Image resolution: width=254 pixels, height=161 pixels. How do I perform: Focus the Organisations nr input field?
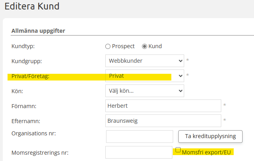pyautogui.click(x=140, y=137)
